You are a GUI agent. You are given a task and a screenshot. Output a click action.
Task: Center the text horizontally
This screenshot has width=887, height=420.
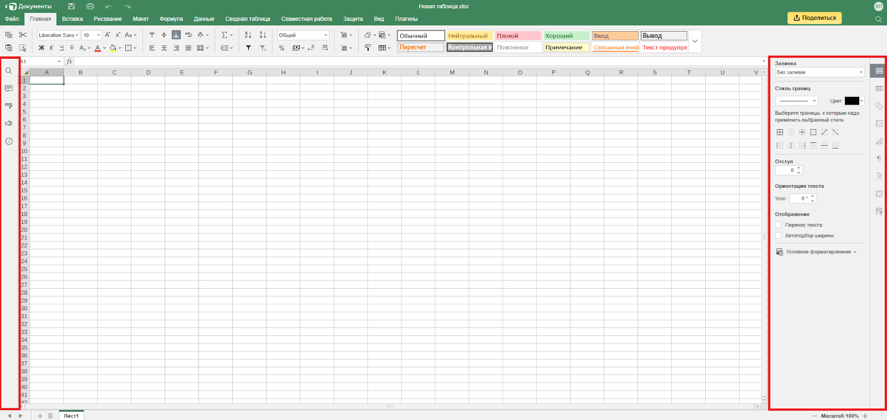[164, 48]
